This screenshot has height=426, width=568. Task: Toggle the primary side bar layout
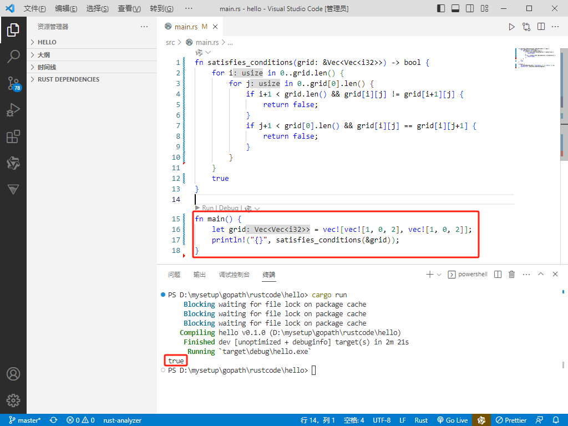441,8
